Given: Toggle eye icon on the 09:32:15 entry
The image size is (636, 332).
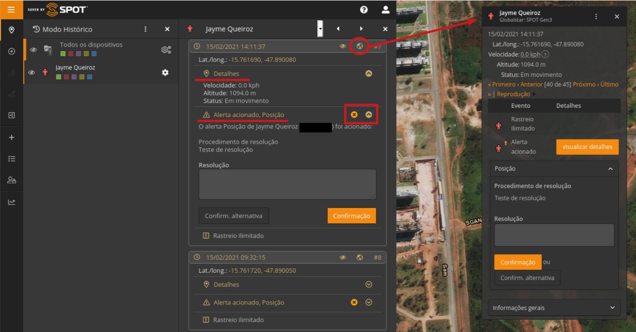Looking at the screenshot, I should pos(343,258).
